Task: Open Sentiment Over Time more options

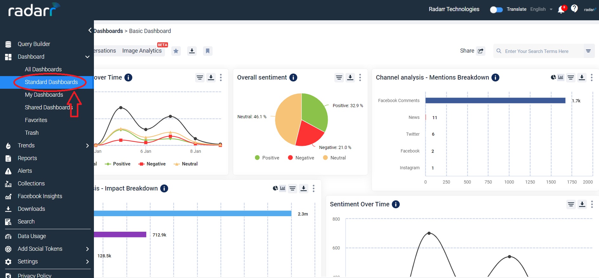Action: pos(592,204)
